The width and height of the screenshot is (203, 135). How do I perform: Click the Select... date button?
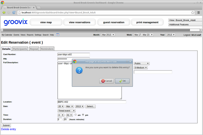(91, 106)
